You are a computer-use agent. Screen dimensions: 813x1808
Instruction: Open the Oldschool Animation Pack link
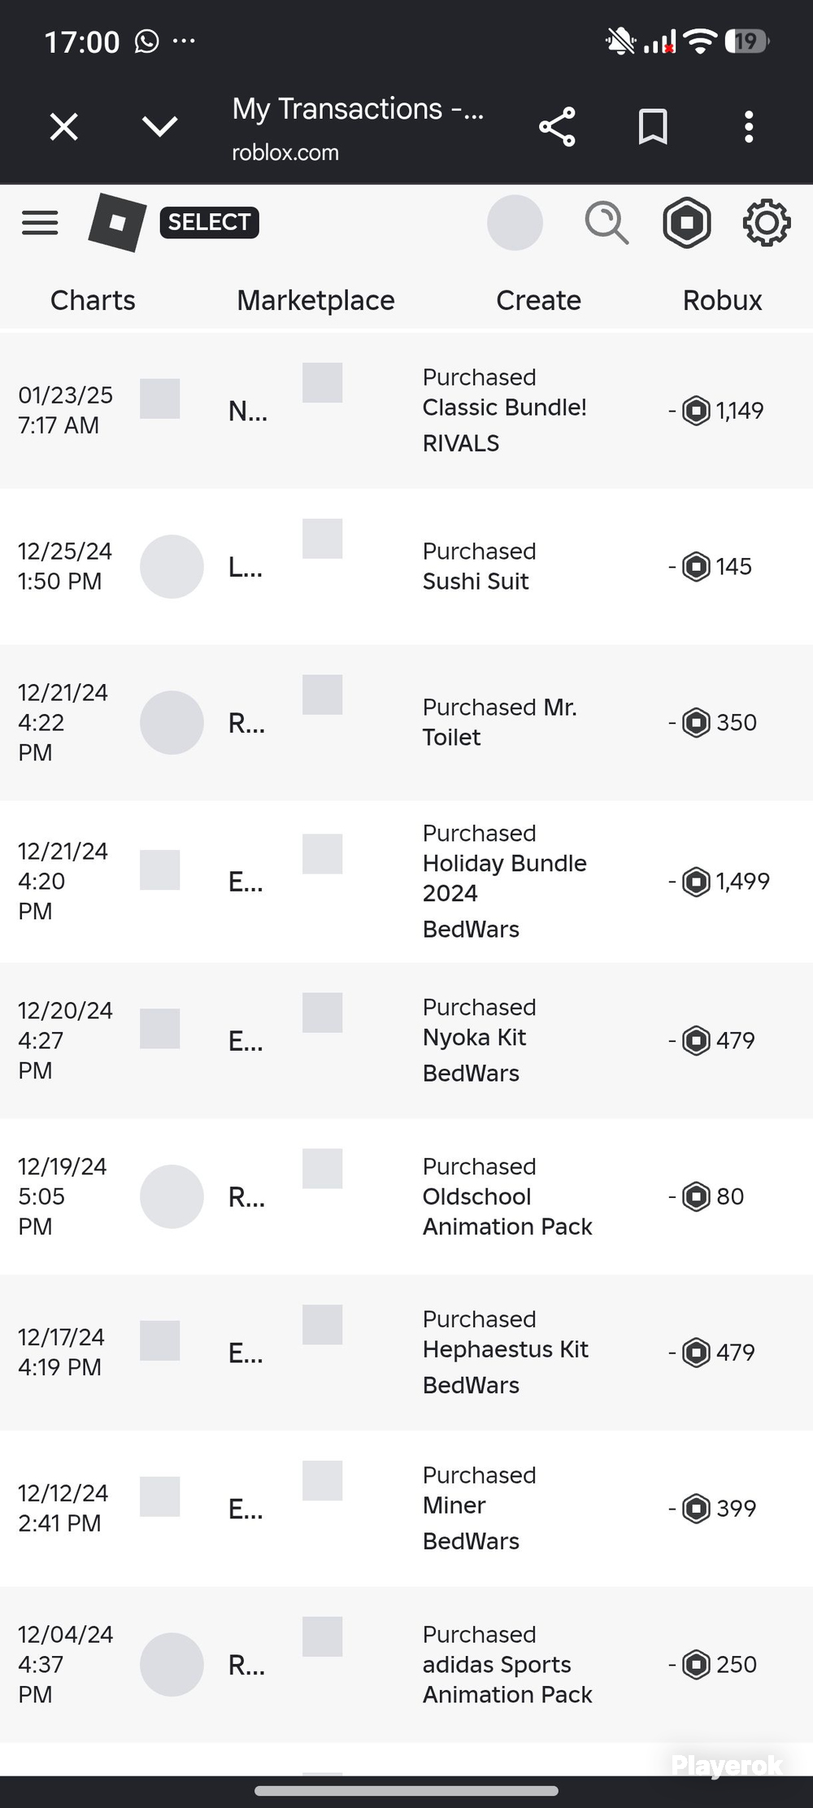click(x=507, y=1211)
